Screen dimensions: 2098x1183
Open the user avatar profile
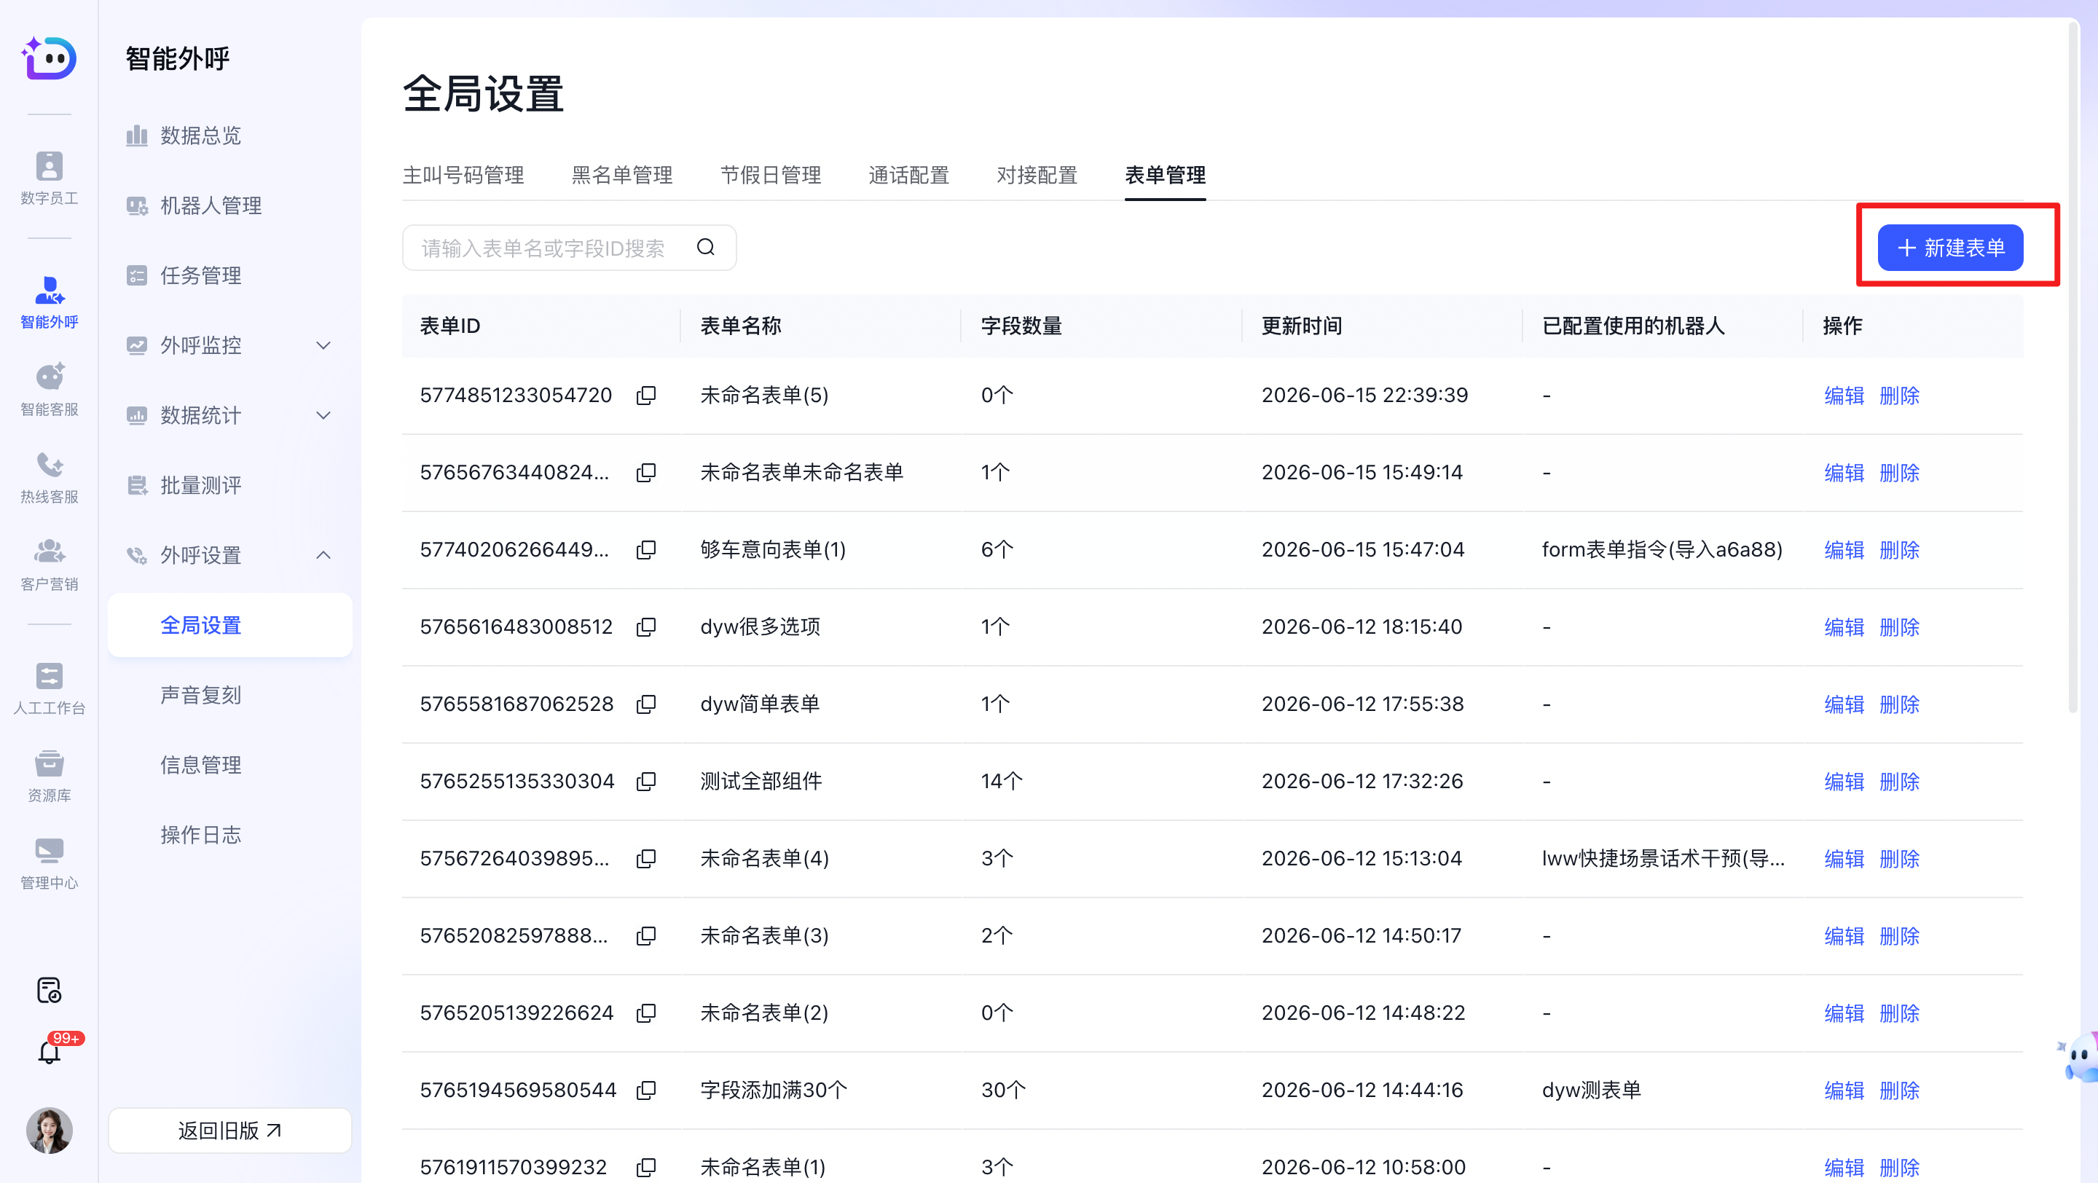(49, 1130)
